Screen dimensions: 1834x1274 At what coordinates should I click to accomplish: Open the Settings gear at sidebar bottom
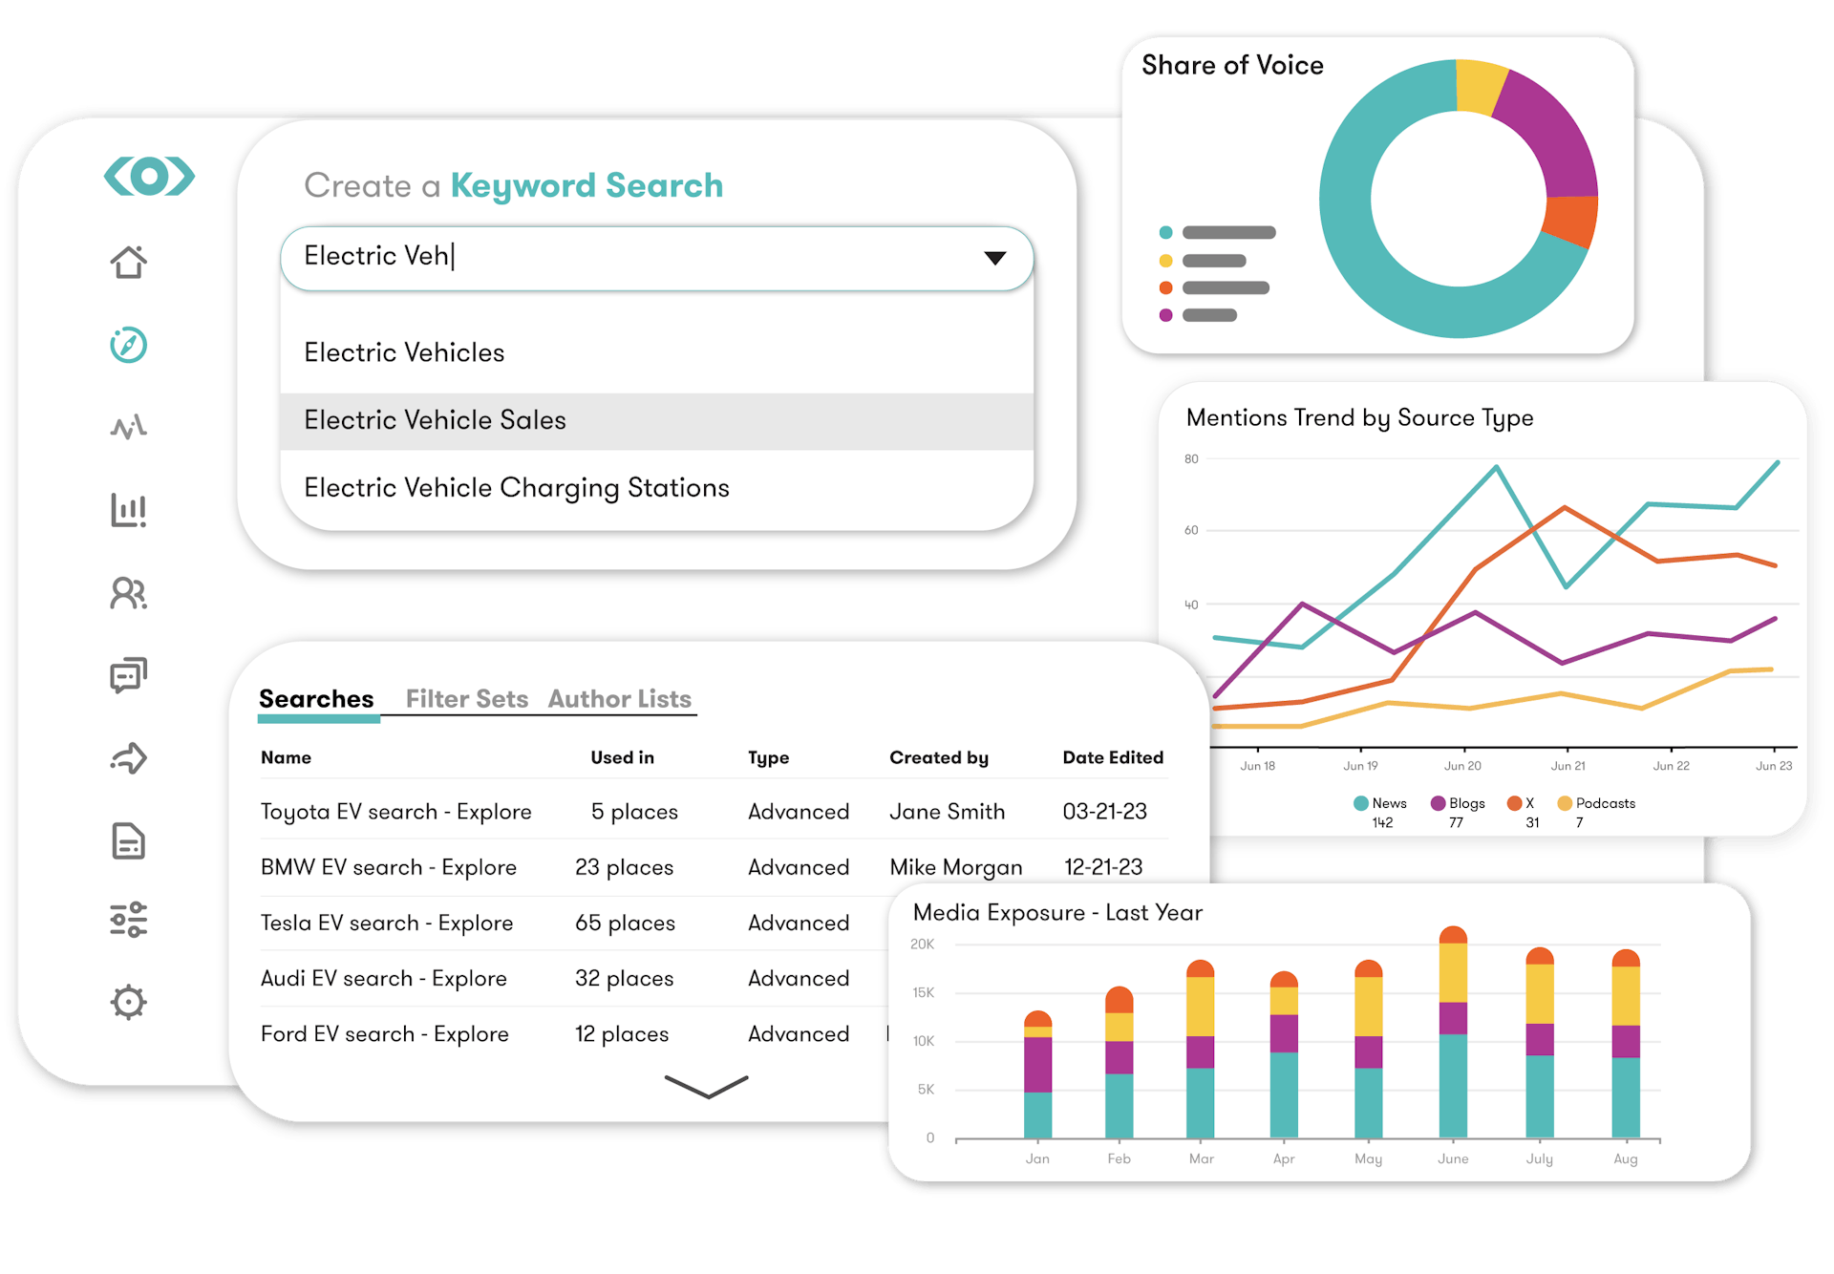pos(129,1002)
